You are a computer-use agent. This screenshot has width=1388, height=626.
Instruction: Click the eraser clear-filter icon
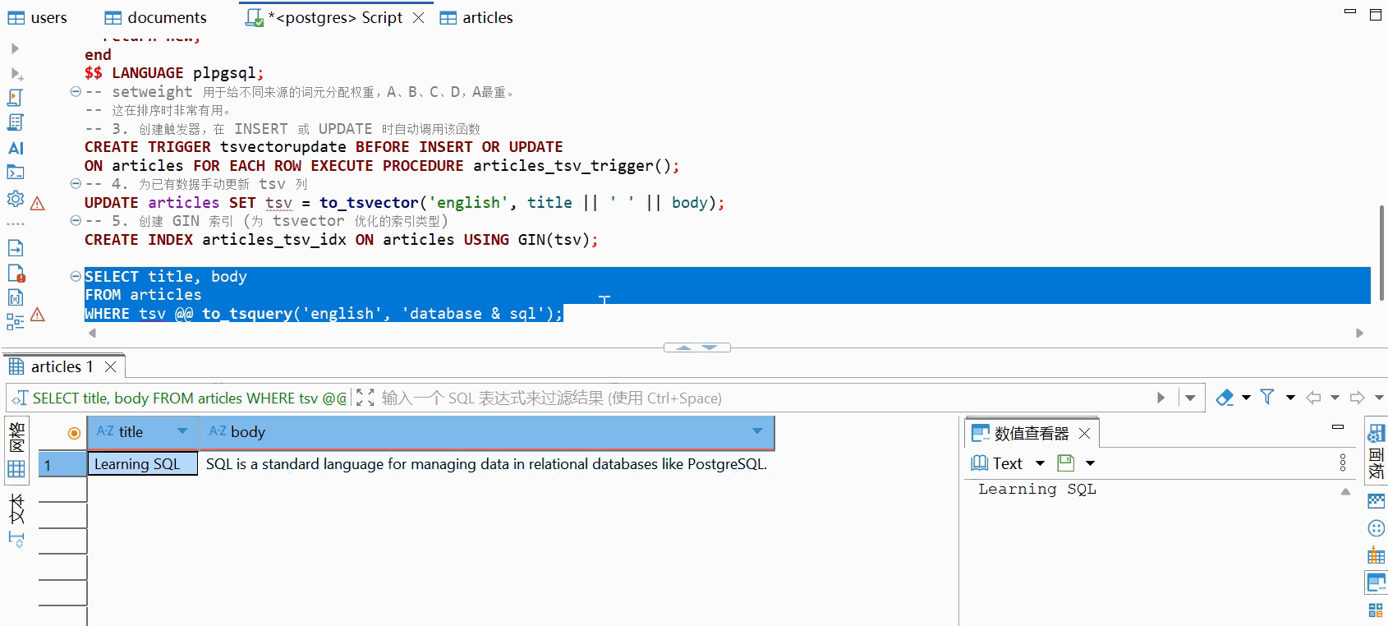click(x=1225, y=398)
